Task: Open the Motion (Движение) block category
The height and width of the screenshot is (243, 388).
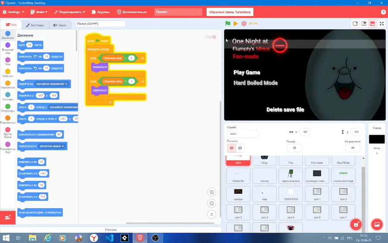Action: point(8,35)
